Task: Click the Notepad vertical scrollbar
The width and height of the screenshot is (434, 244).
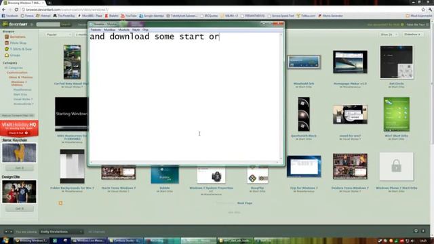Action: (x=281, y=96)
